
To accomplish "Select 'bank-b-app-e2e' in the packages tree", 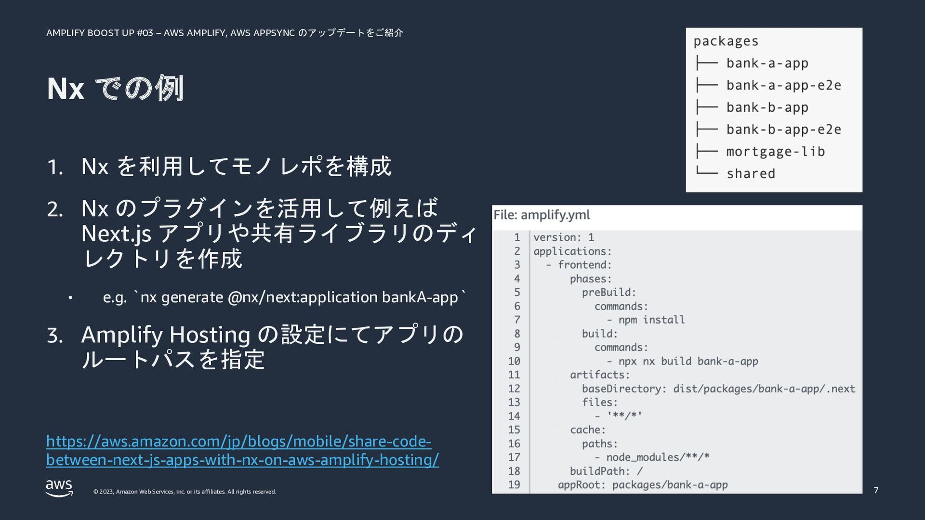I will (x=784, y=130).
